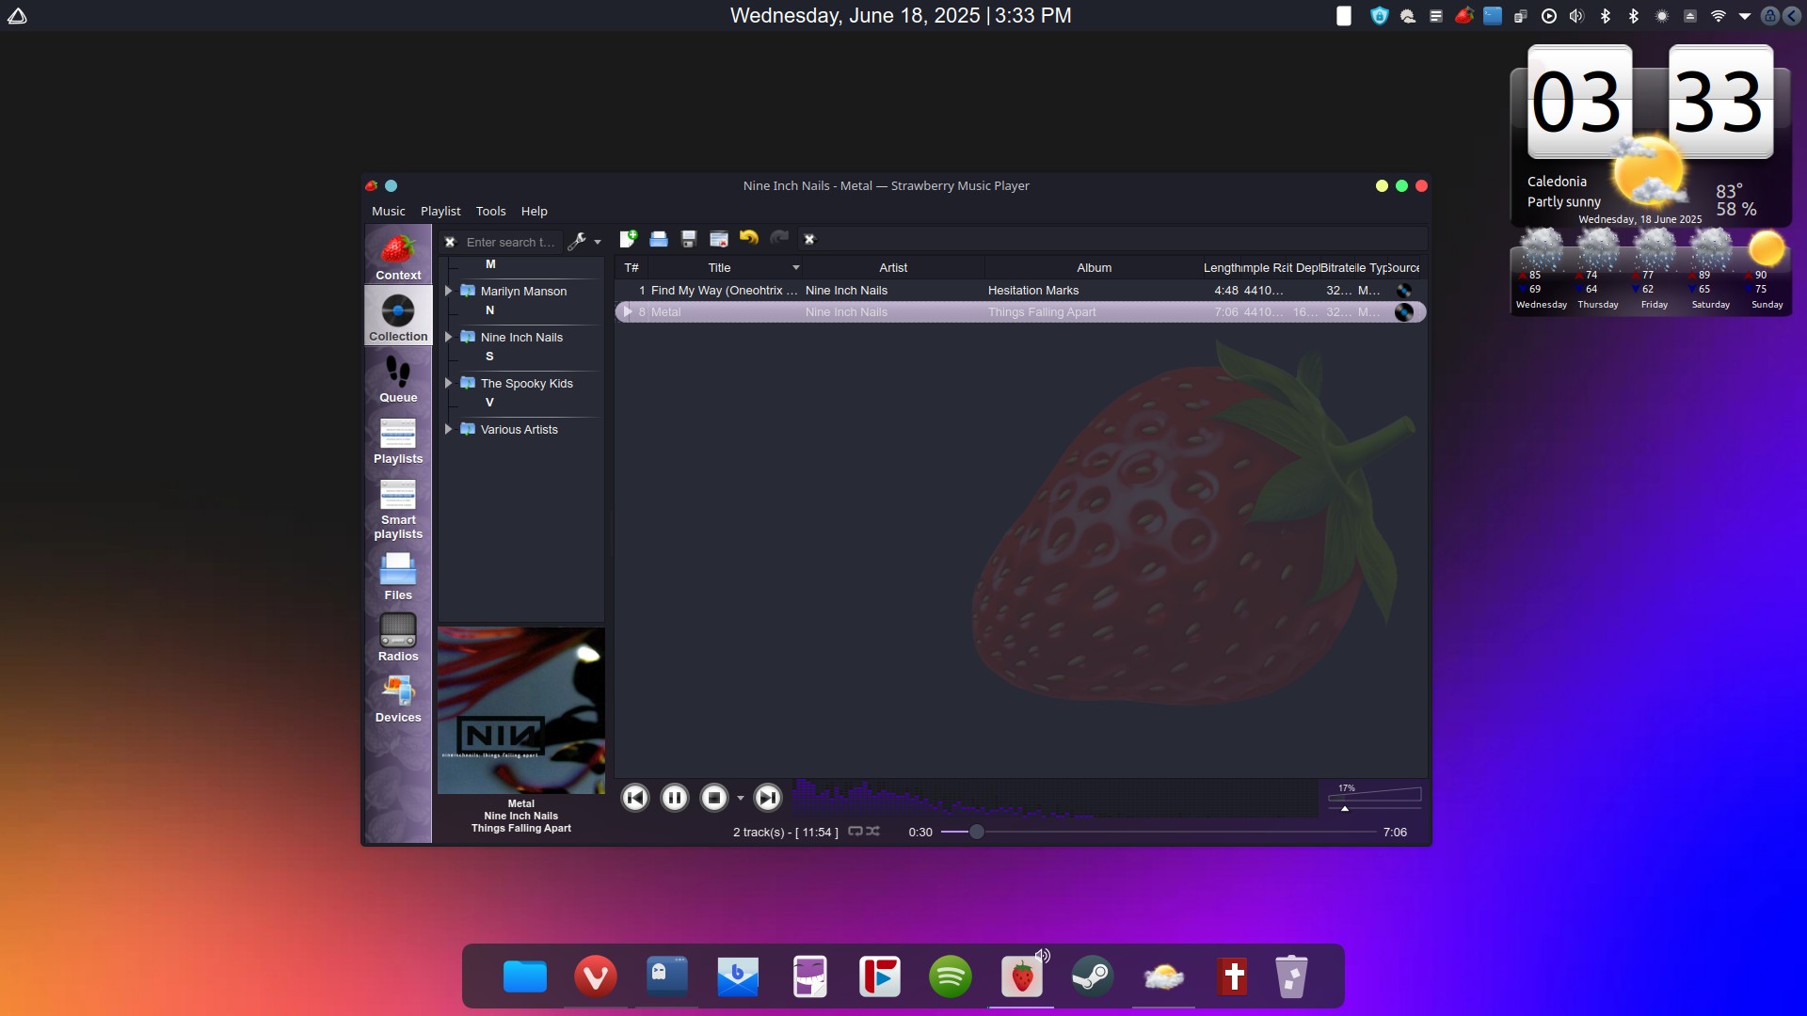The image size is (1807, 1016).
Task: Click the yellow undo arrow icon
Action: (749, 238)
